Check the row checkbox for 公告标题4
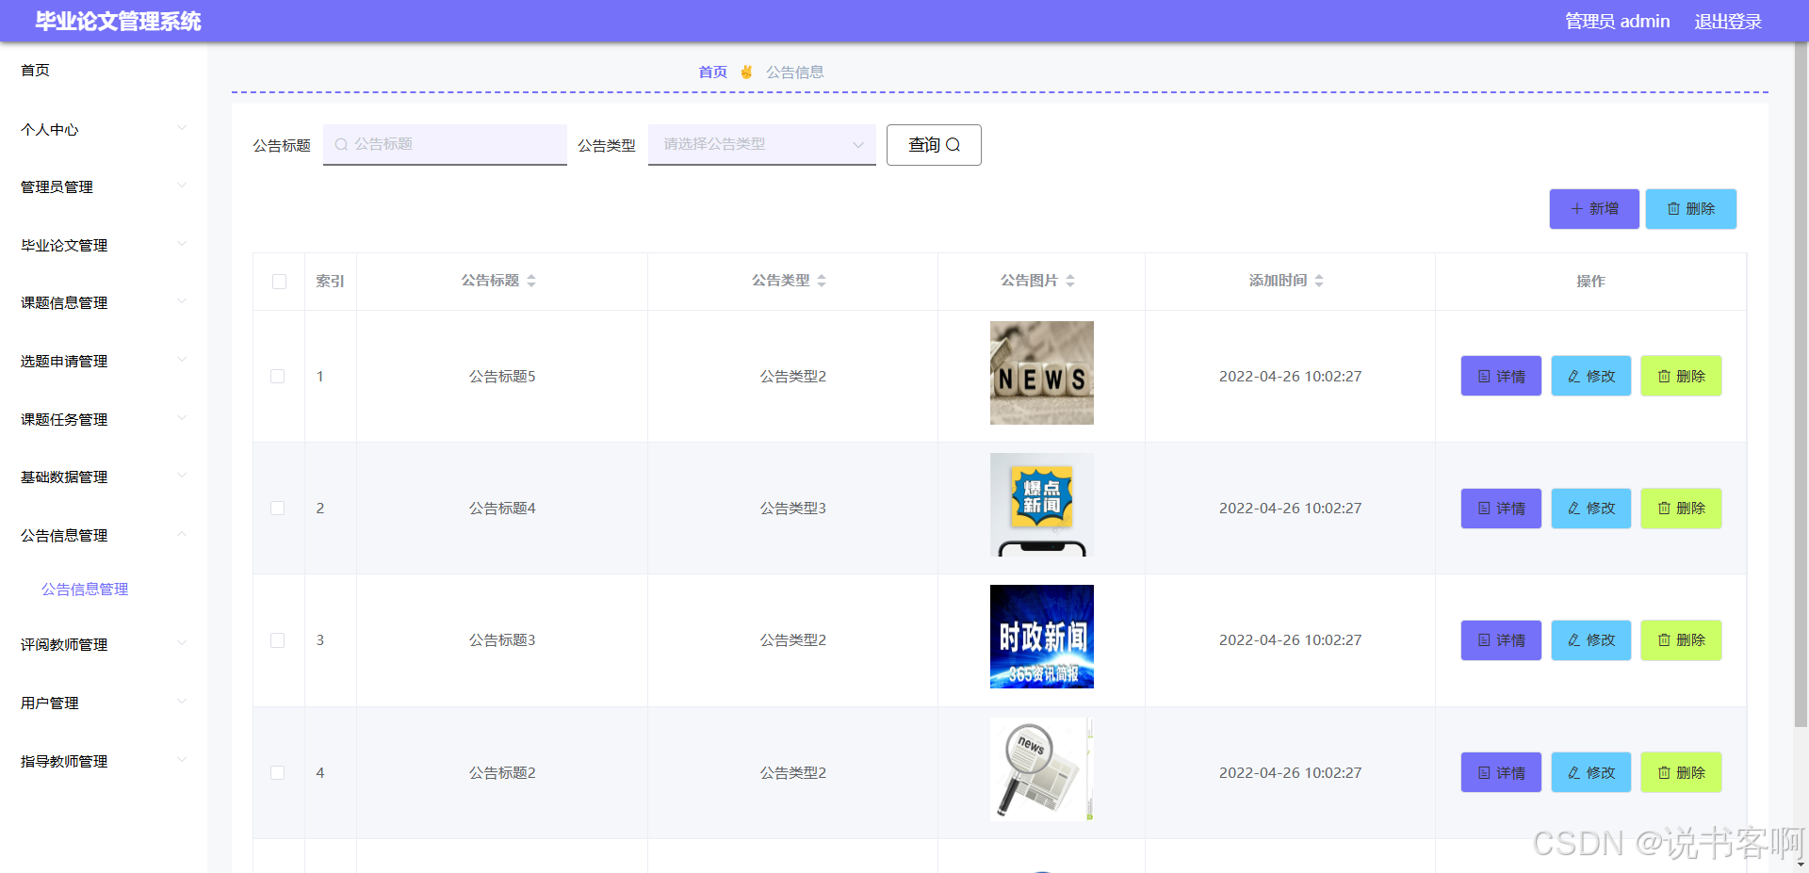1809x873 pixels. coord(278,509)
